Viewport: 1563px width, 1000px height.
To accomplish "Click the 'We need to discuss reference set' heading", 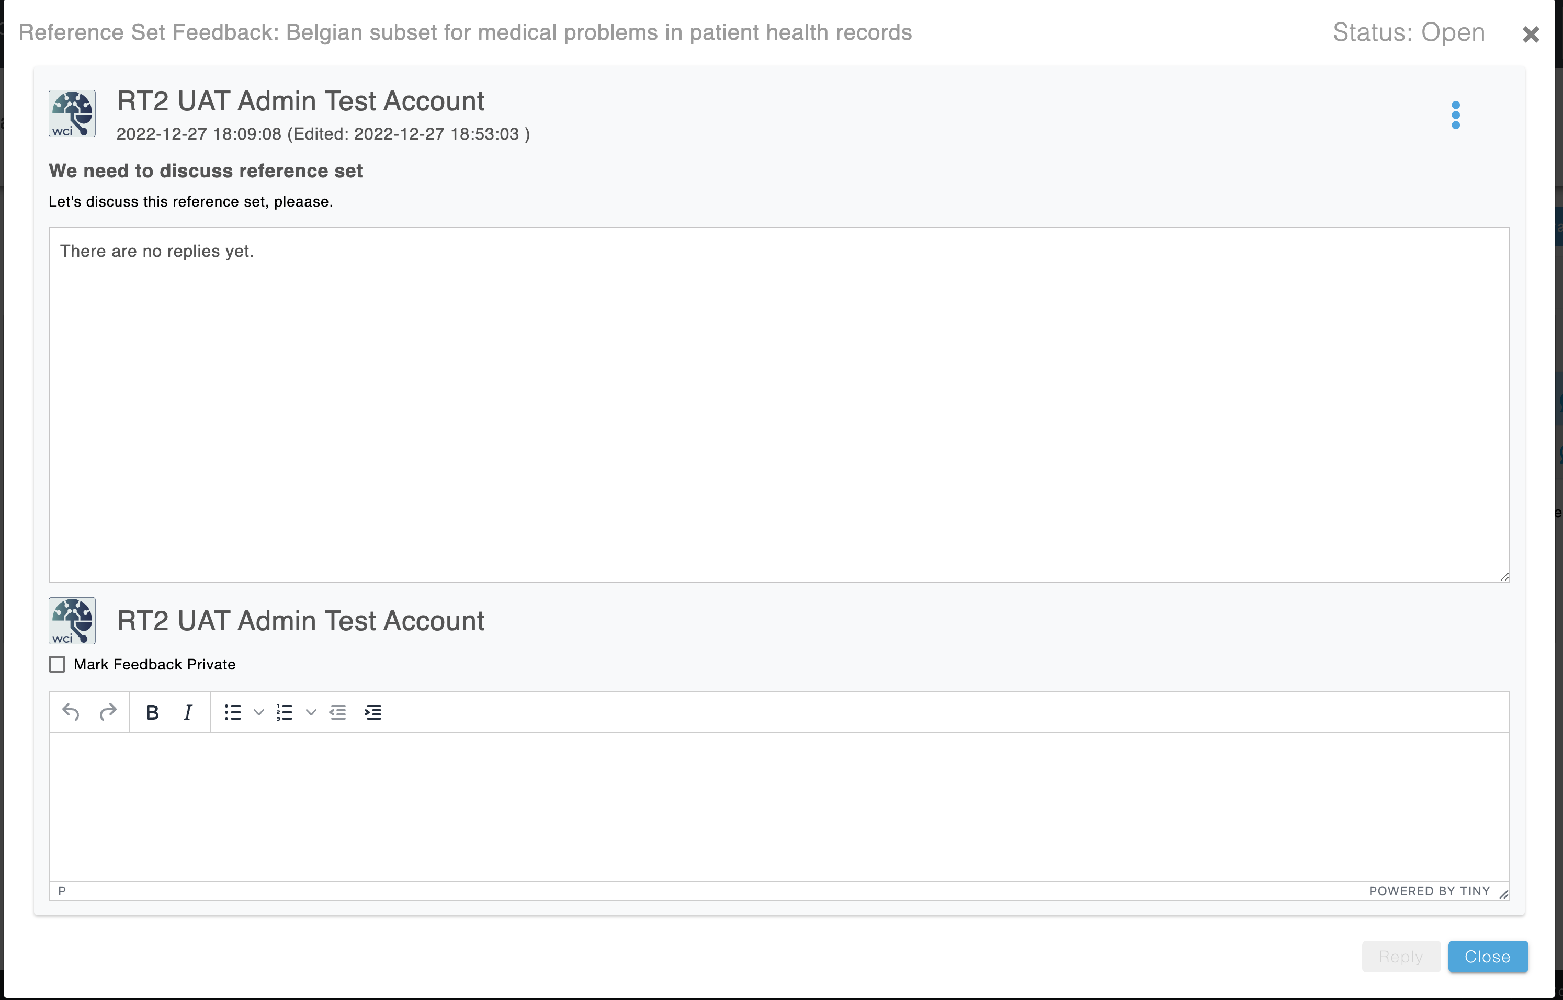I will (x=206, y=171).
